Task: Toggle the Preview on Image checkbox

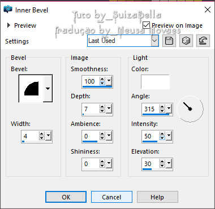Action: click(x=147, y=25)
